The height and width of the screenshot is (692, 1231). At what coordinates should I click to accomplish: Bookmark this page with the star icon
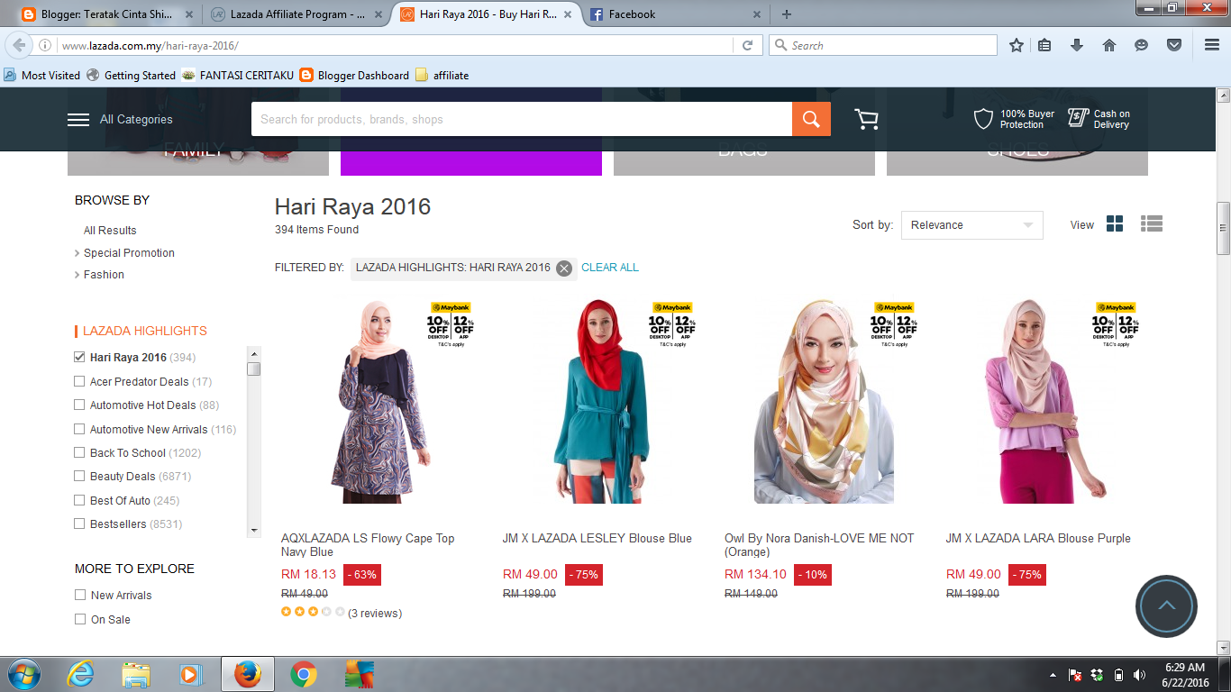click(x=1017, y=45)
